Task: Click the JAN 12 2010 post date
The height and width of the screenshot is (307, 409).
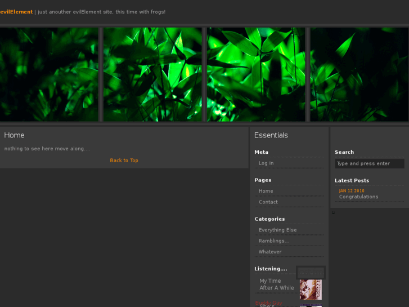Action: [x=352, y=191]
